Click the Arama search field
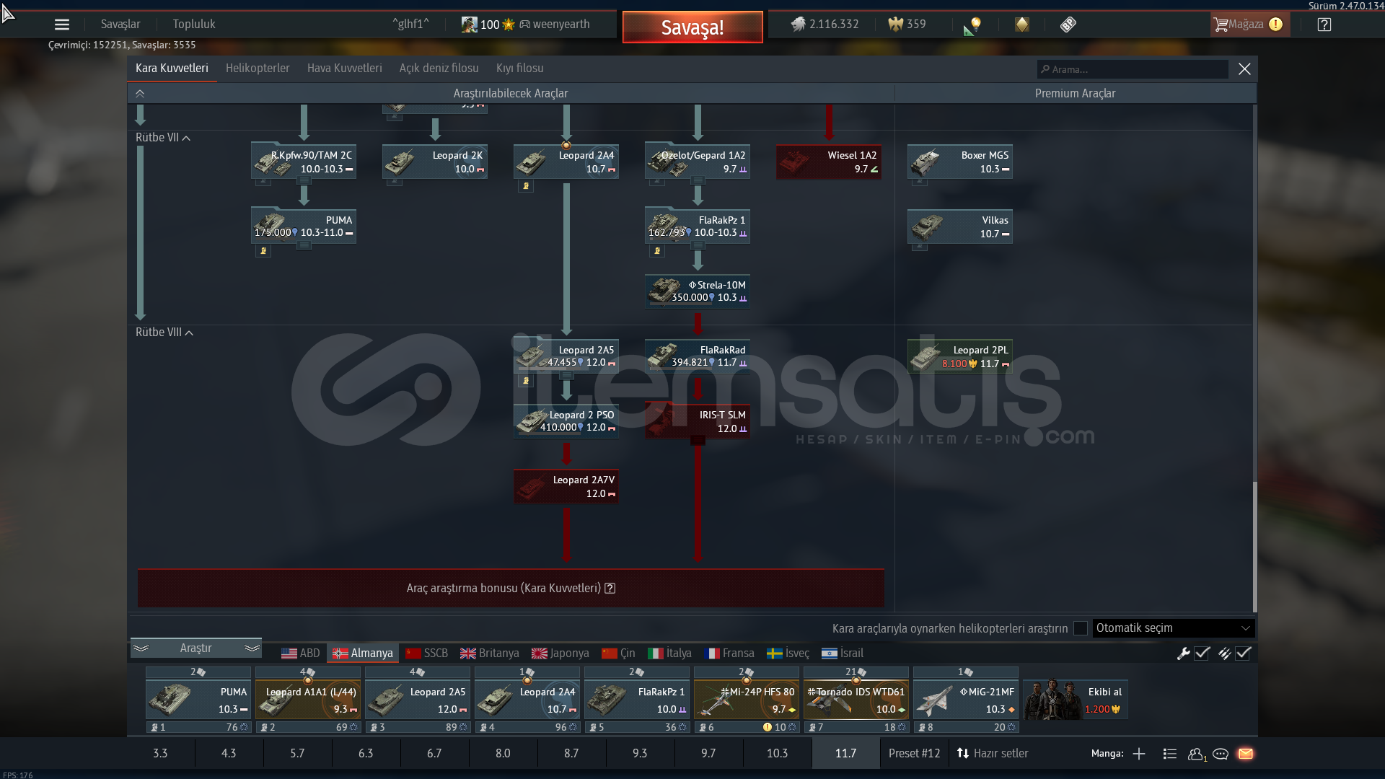 pyautogui.click(x=1133, y=69)
